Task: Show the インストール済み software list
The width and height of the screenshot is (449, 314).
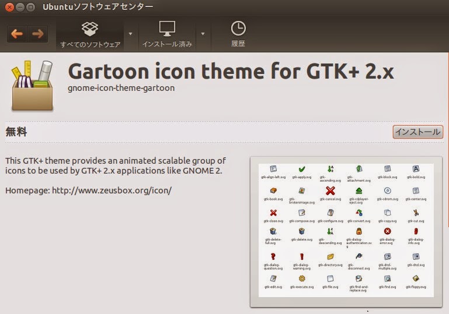Action: click(167, 34)
